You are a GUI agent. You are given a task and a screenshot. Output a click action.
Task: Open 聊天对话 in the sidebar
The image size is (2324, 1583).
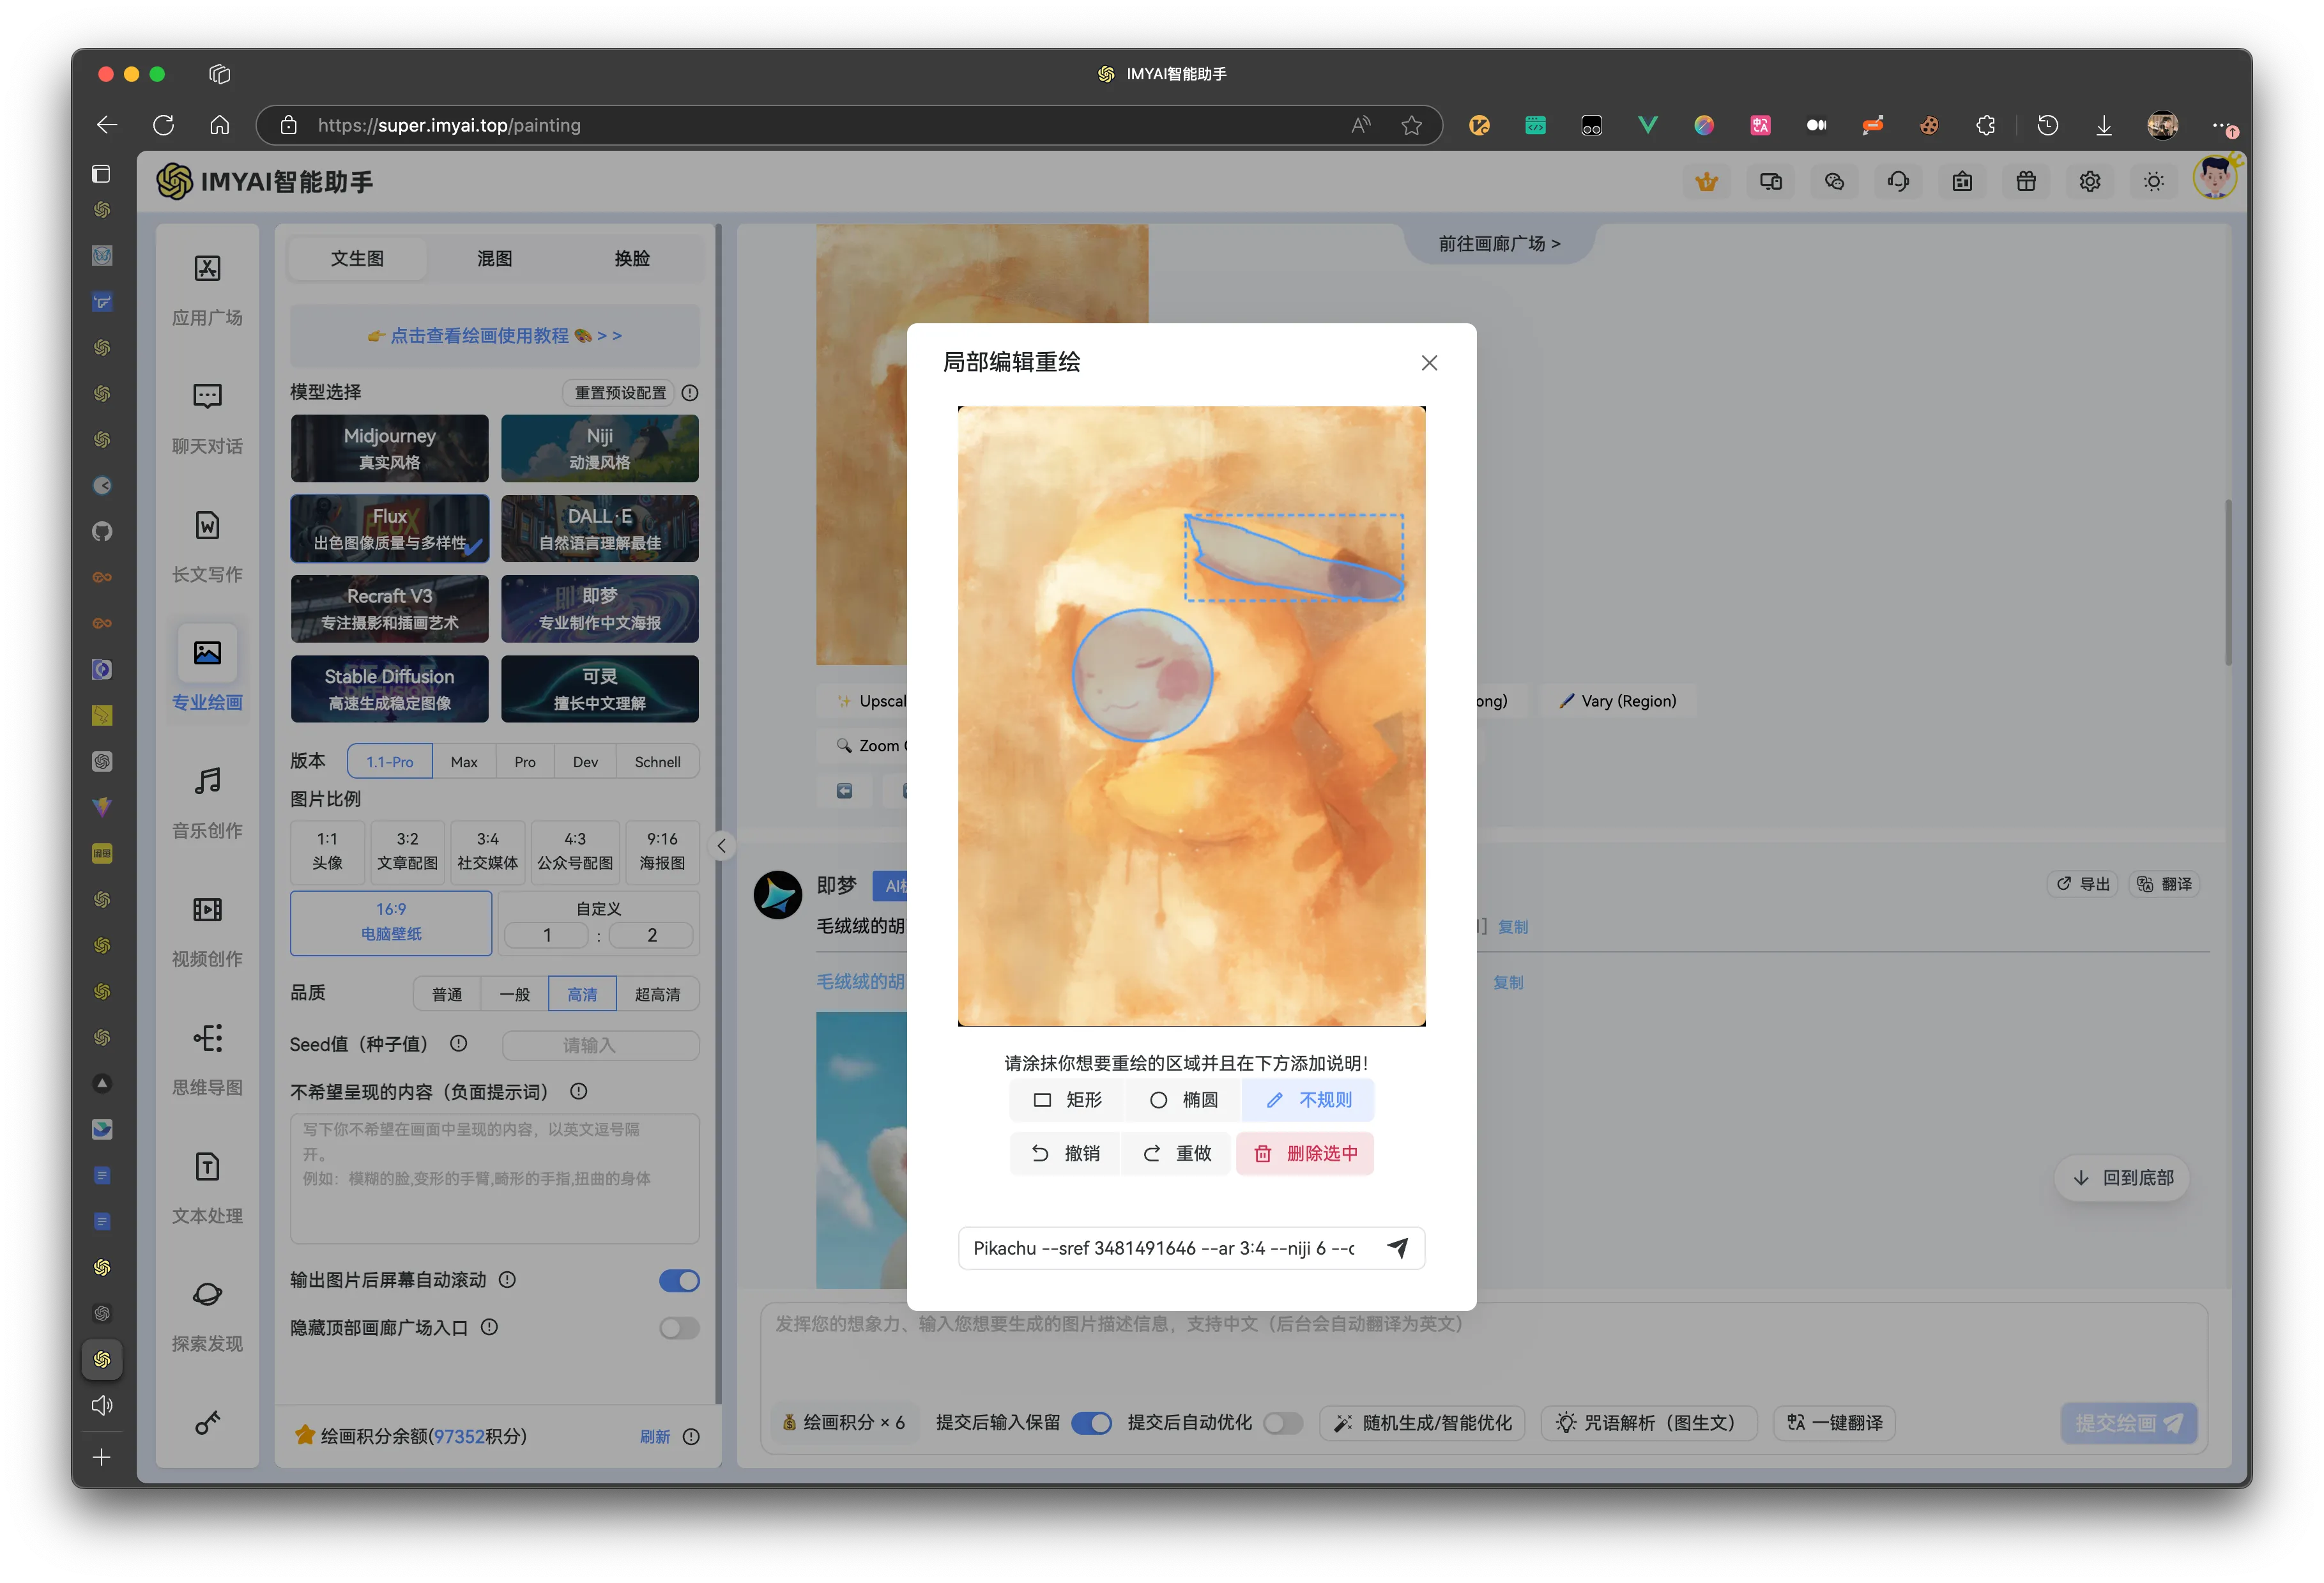tap(207, 418)
